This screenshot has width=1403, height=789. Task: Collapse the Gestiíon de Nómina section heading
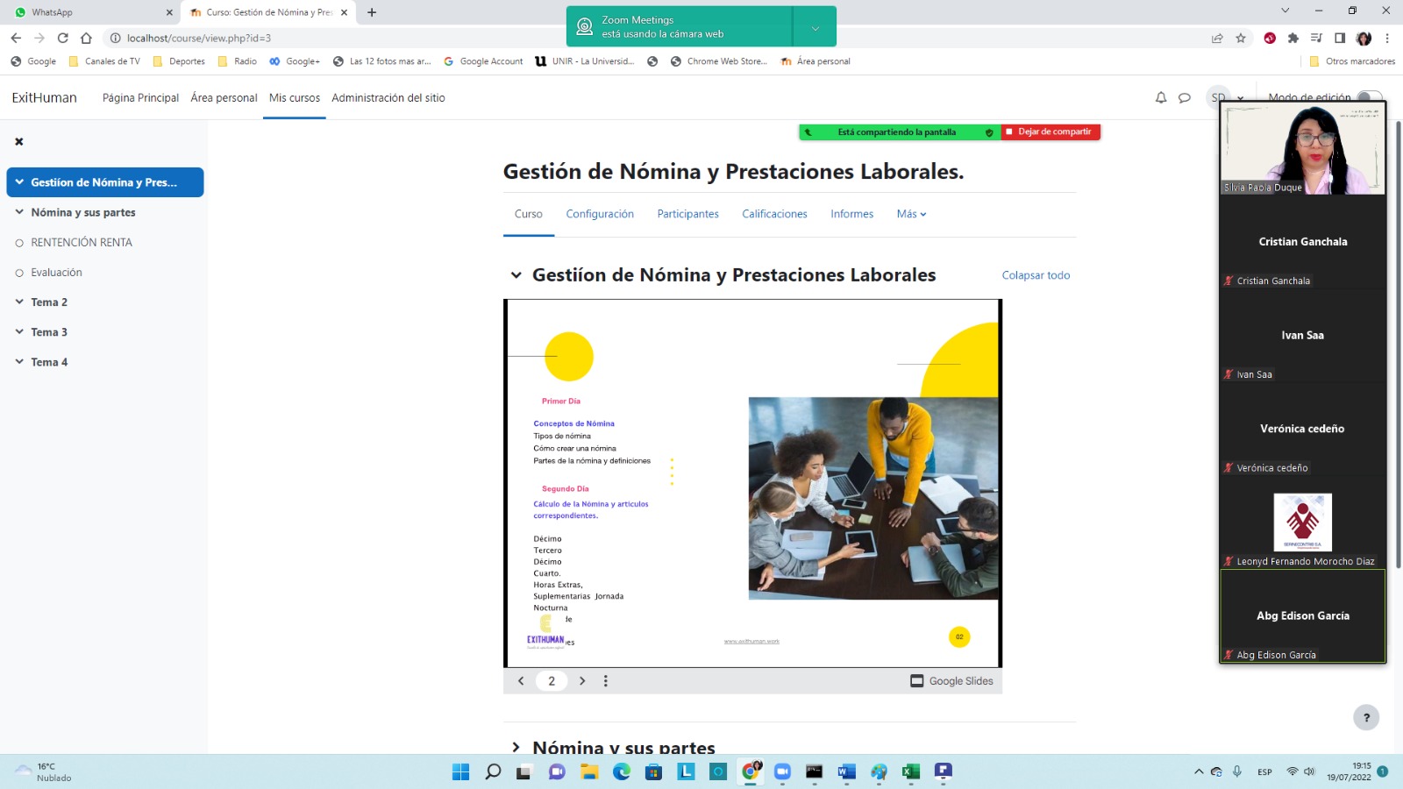coord(516,275)
